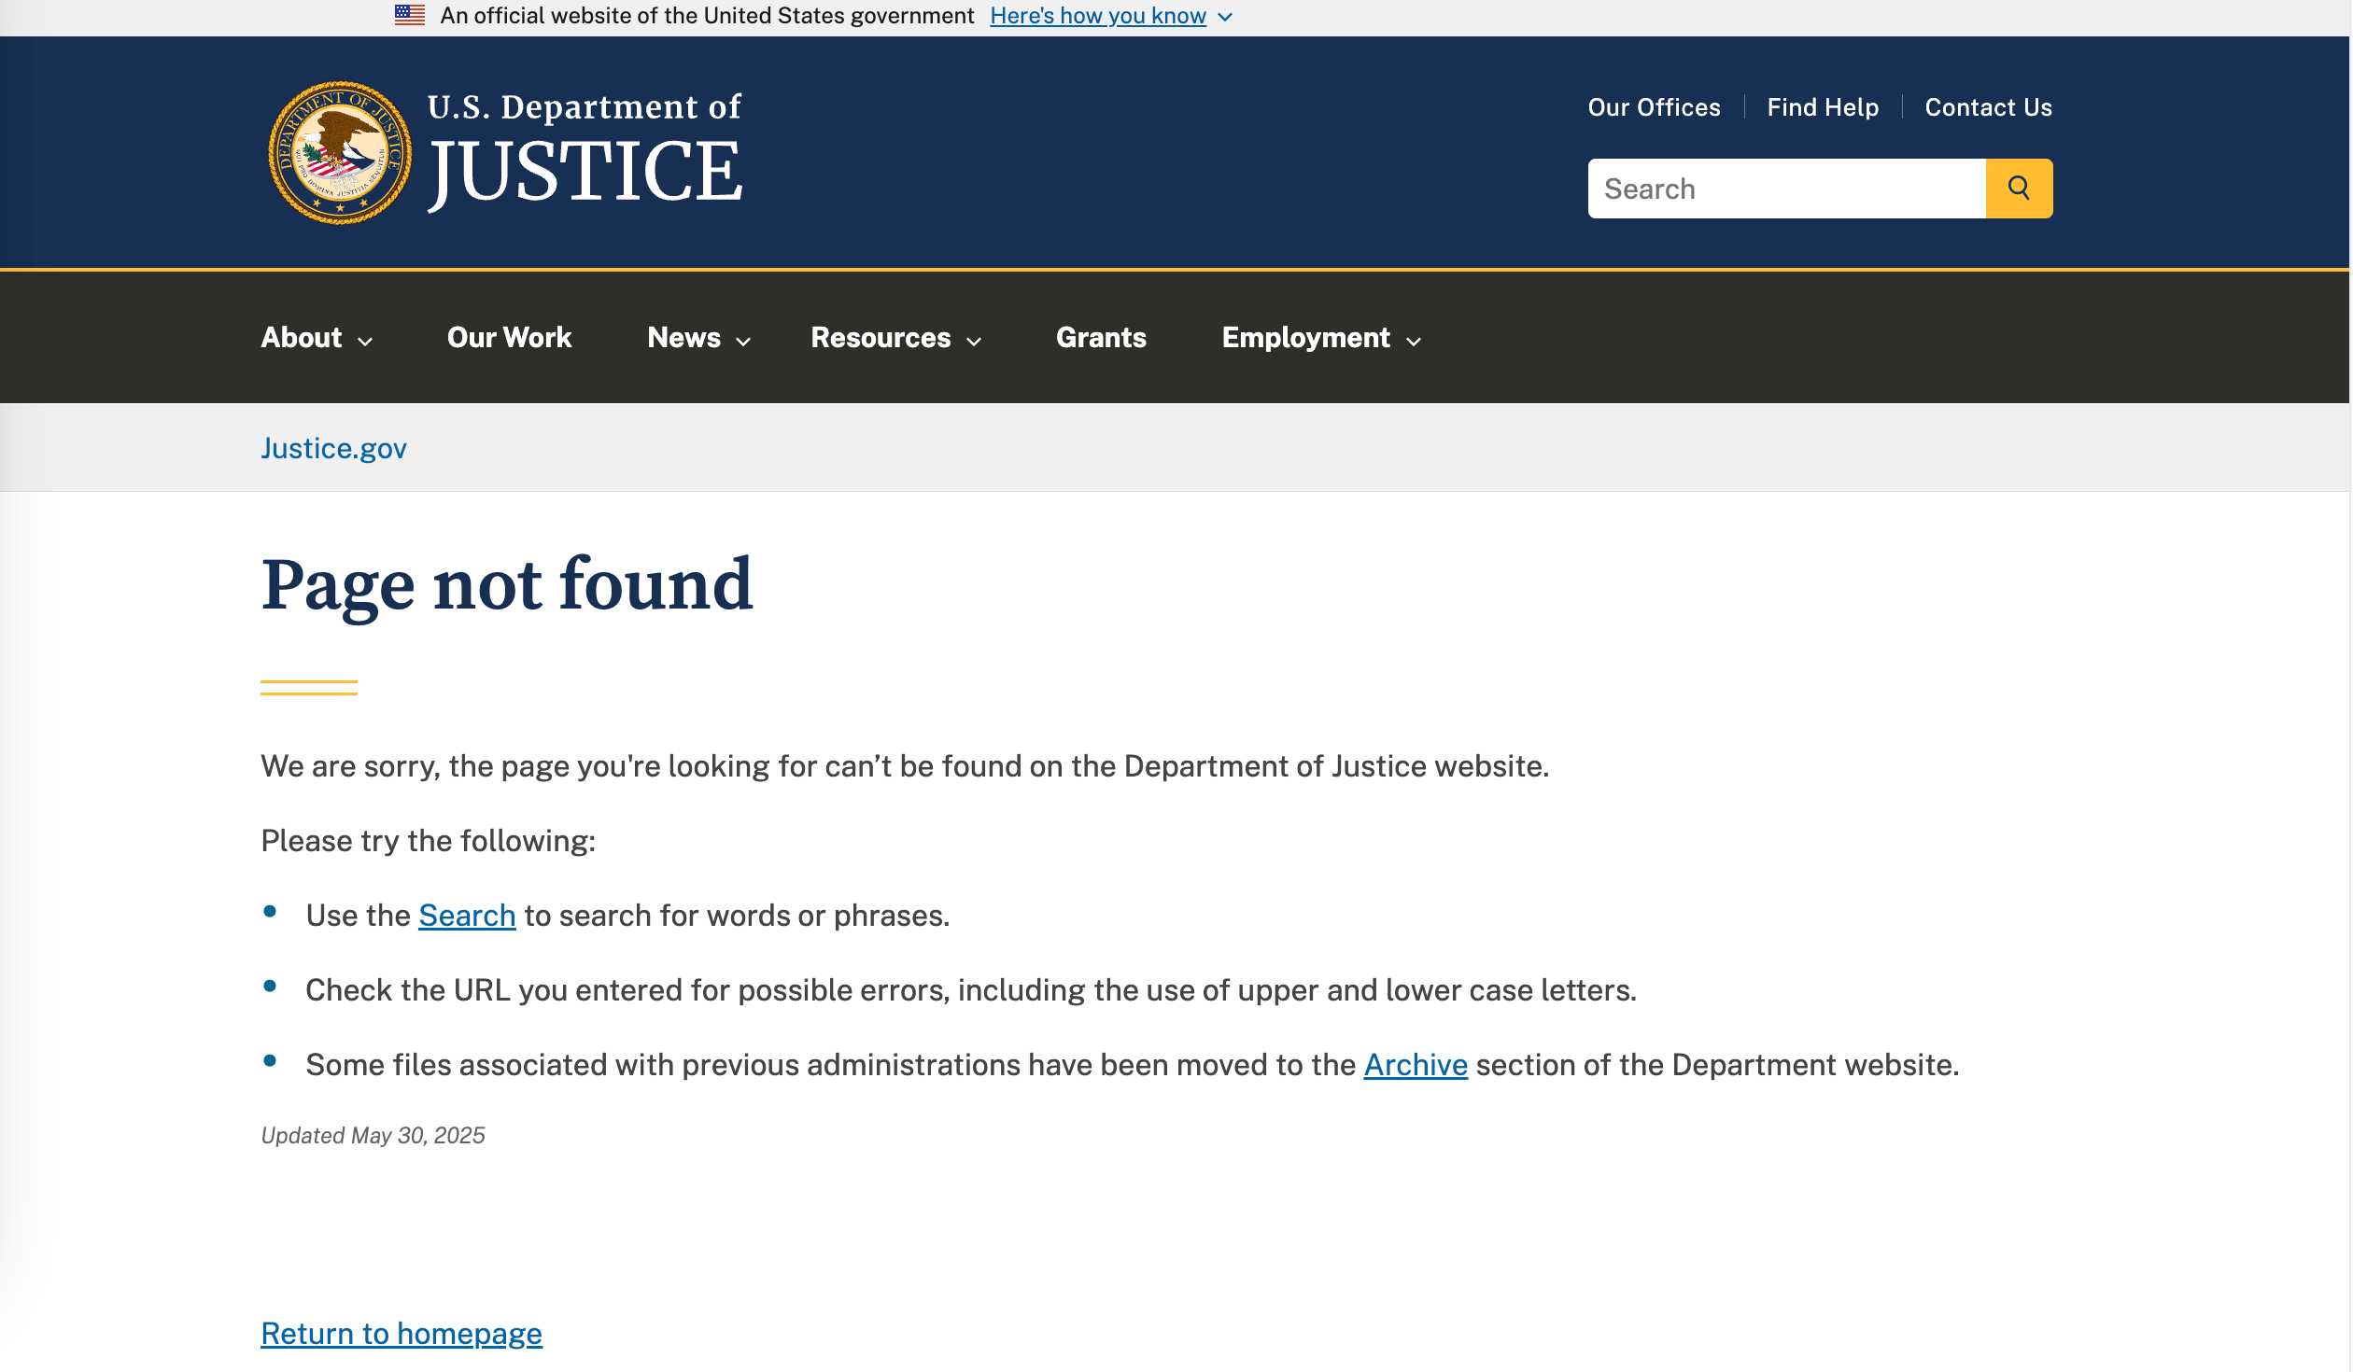Open the About dropdown menu
Viewport: 2353px width, 1372px height.
click(317, 338)
